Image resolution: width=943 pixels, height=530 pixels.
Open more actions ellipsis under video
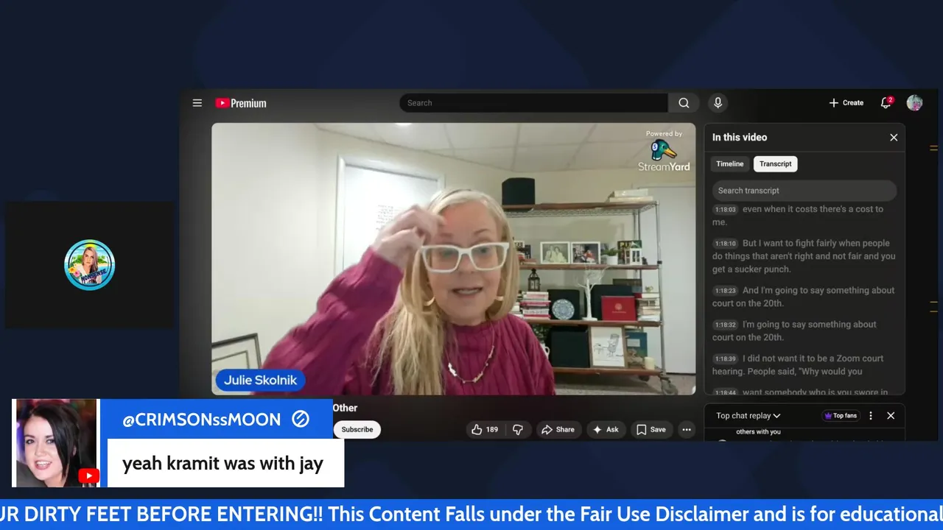(687, 430)
